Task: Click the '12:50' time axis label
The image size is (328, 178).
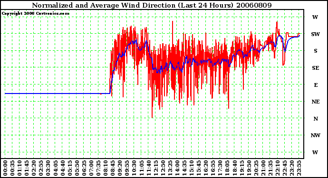Action: [x=163, y=168]
